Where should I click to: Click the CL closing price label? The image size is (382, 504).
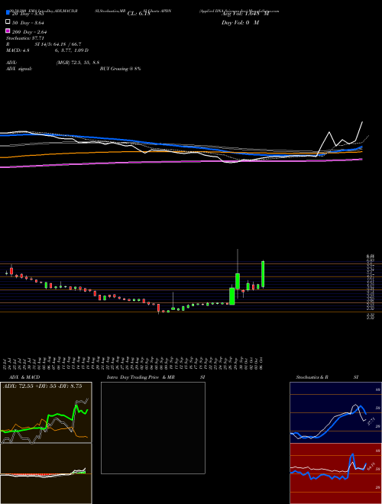click(x=139, y=14)
